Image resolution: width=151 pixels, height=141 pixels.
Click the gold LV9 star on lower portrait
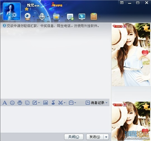point(146,106)
